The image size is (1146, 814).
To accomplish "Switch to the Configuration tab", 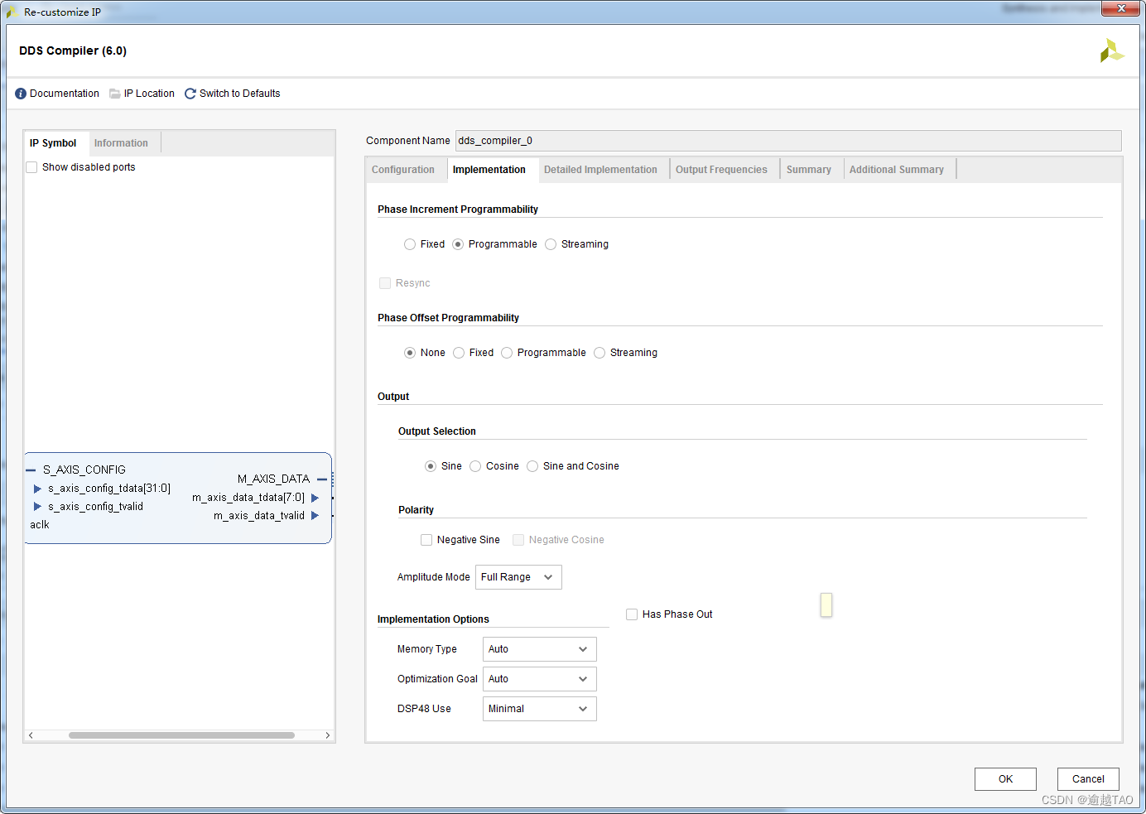I will 403,170.
